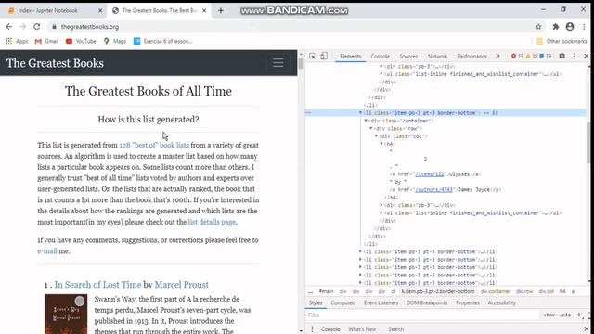Bookmark page with the star icon

[538, 27]
